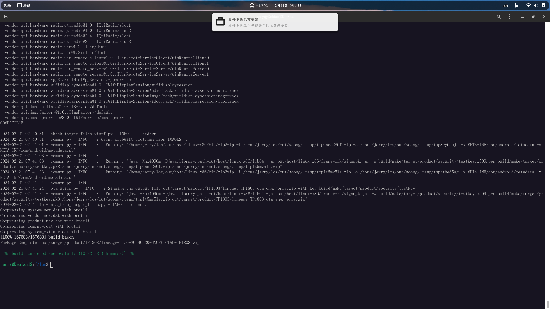Click the battery charging icon
This screenshot has height=309, width=550.
pos(543,5)
